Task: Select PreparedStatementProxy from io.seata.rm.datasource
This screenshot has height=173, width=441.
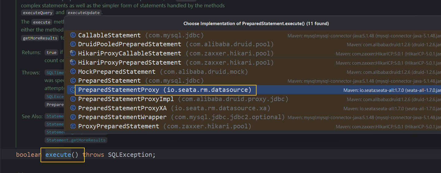Action: 164,90
